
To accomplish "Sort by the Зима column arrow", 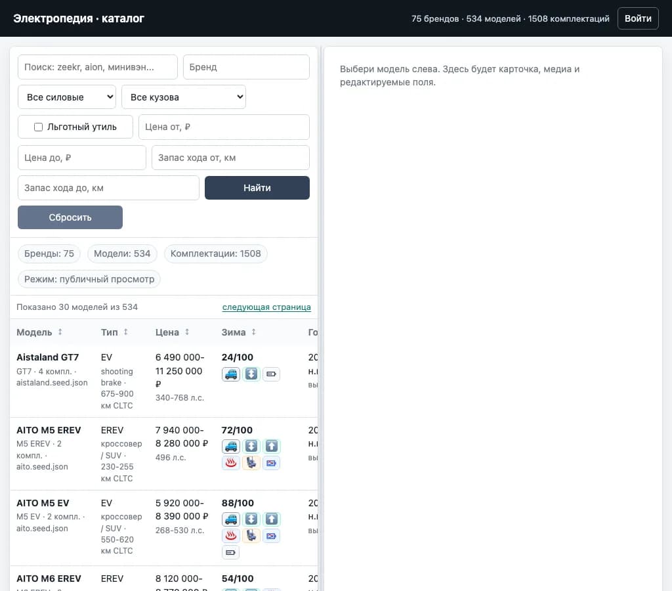I will [x=254, y=332].
